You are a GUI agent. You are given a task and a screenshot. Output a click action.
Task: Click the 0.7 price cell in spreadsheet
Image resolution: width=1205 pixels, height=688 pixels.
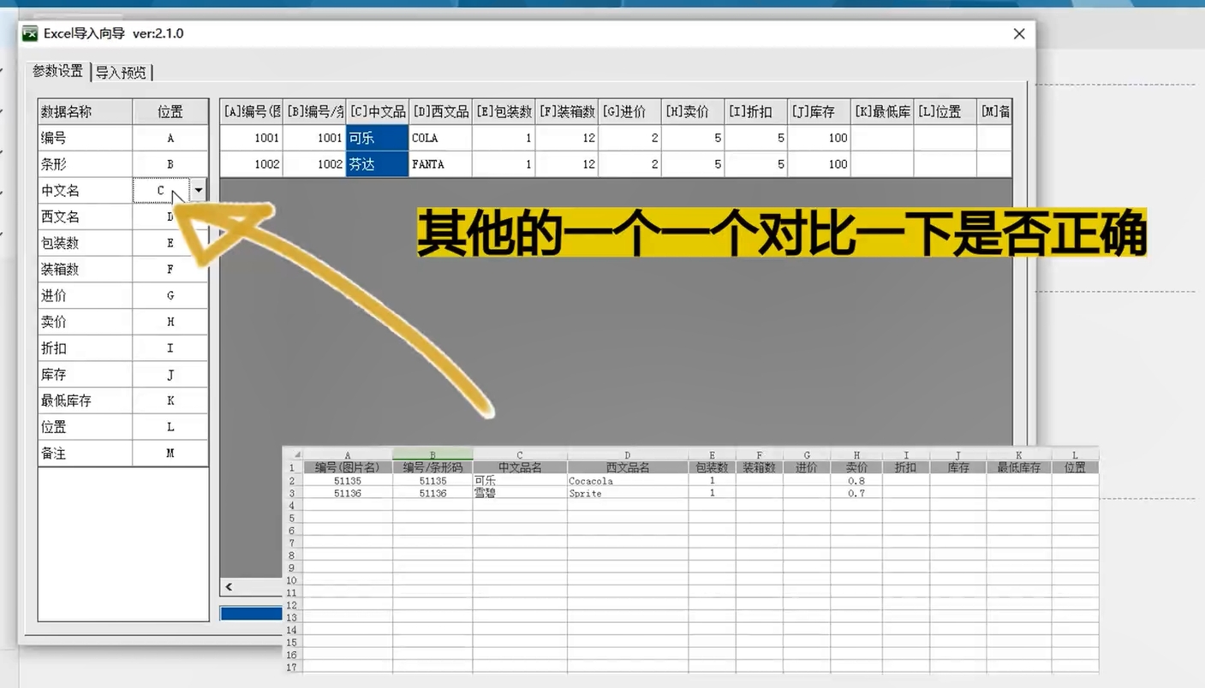pos(856,494)
